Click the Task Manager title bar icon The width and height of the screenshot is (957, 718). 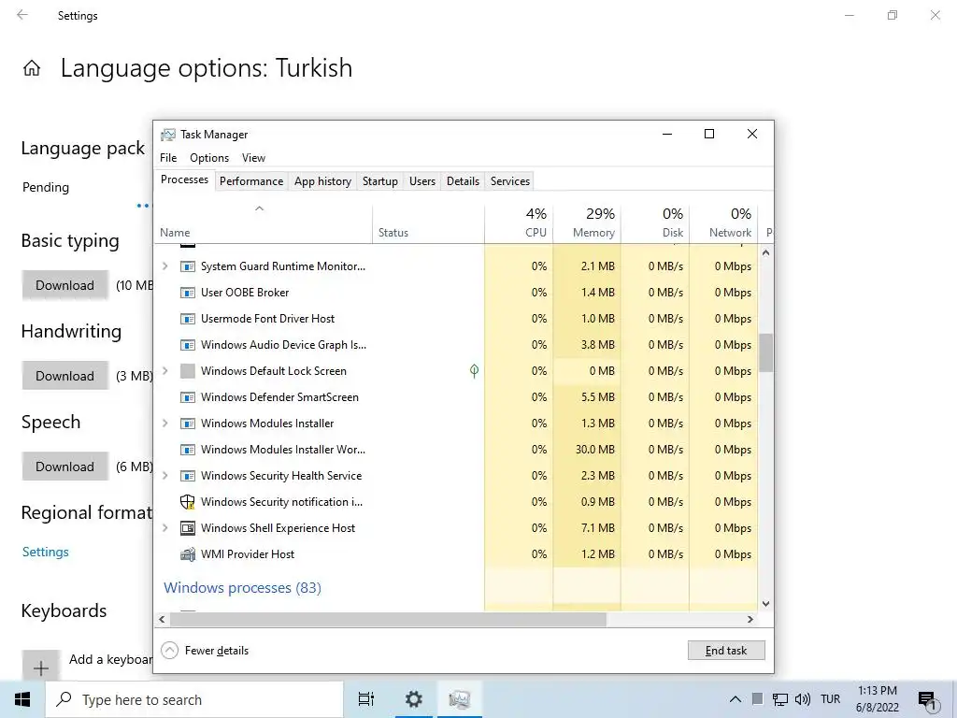(168, 135)
